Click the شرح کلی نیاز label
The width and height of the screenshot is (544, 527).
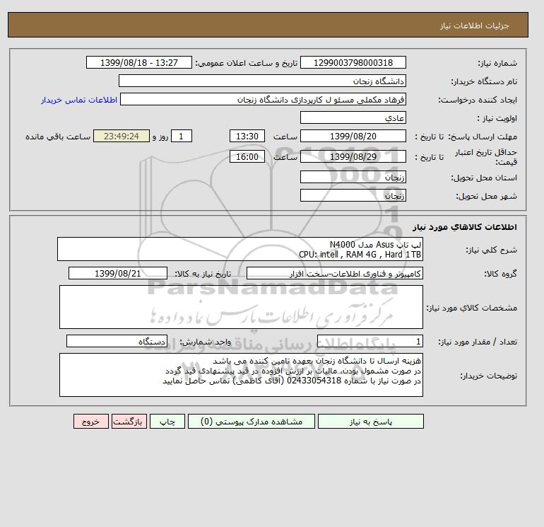tap(491, 250)
